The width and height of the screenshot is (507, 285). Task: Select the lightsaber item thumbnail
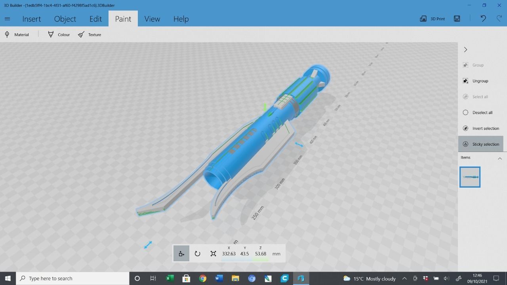coord(470,177)
